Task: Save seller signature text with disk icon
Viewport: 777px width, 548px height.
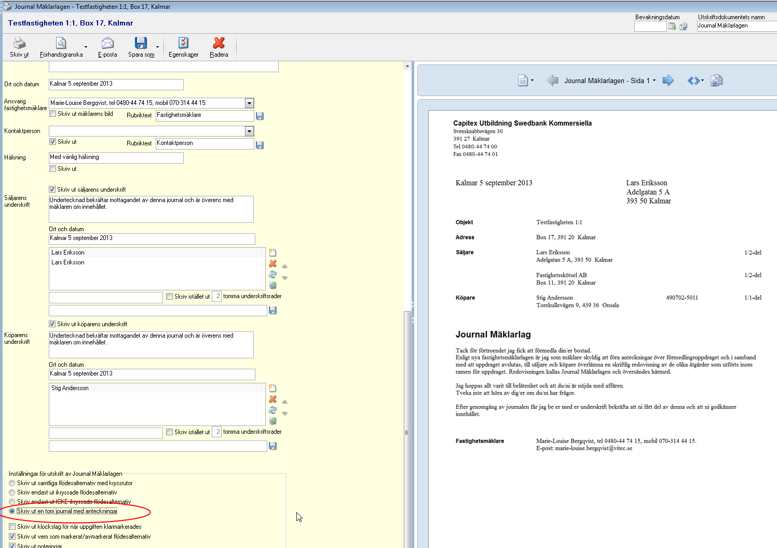Action: click(x=272, y=310)
